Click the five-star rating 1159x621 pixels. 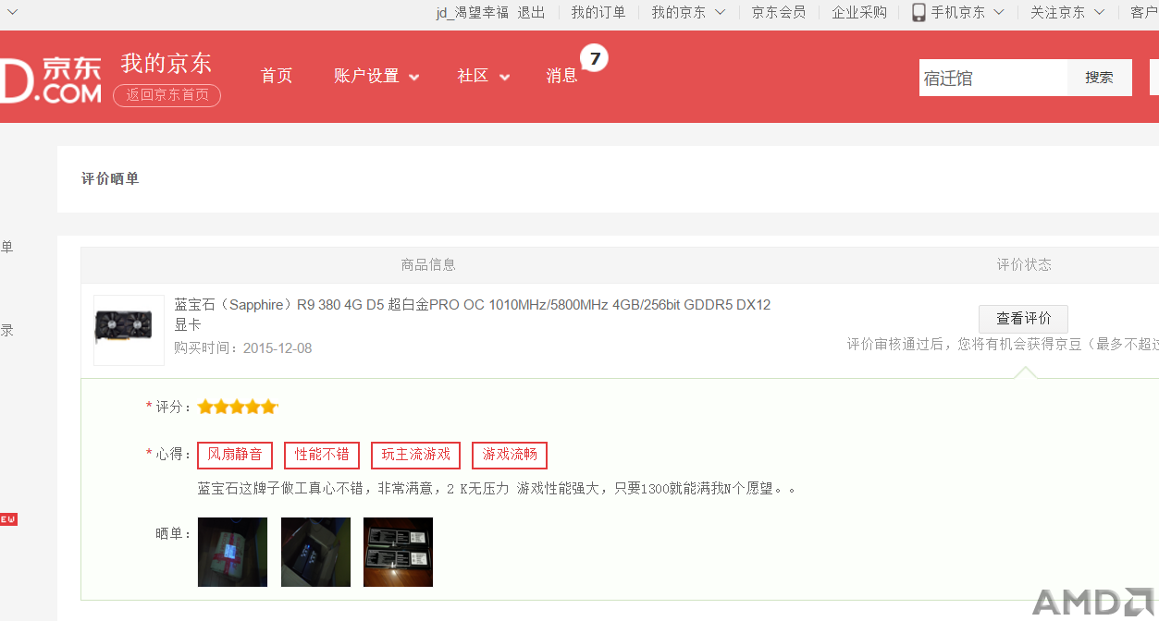point(237,407)
